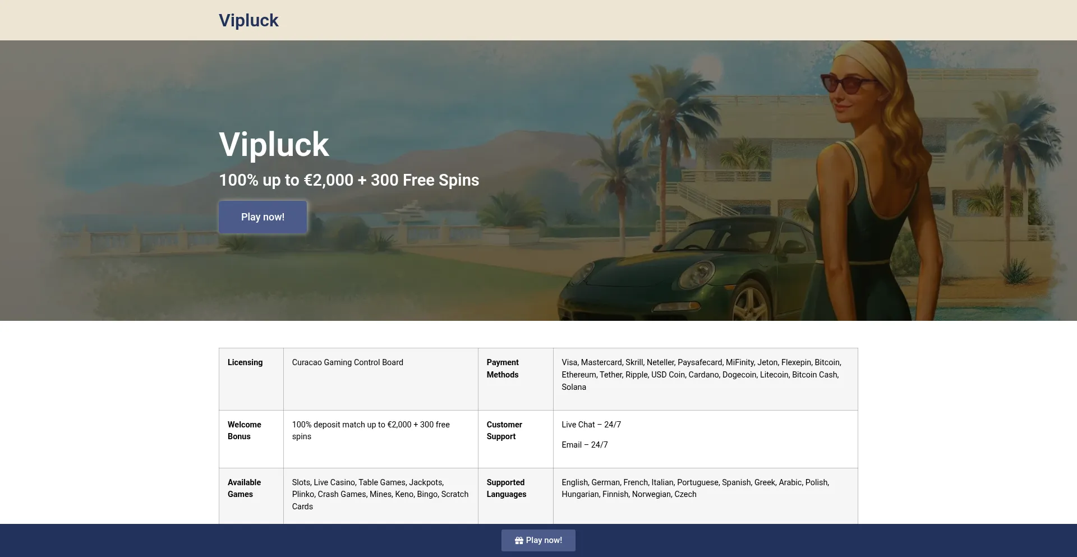Click the hero Play now! button
The image size is (1077, 557).
[263, 217]
